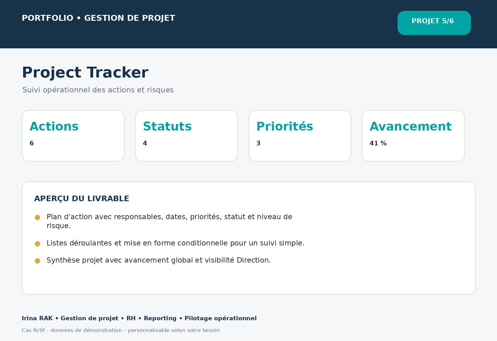Click the number 4 under Statuts
This screenshot has width=497, height=341.
[x=145, y=143]
